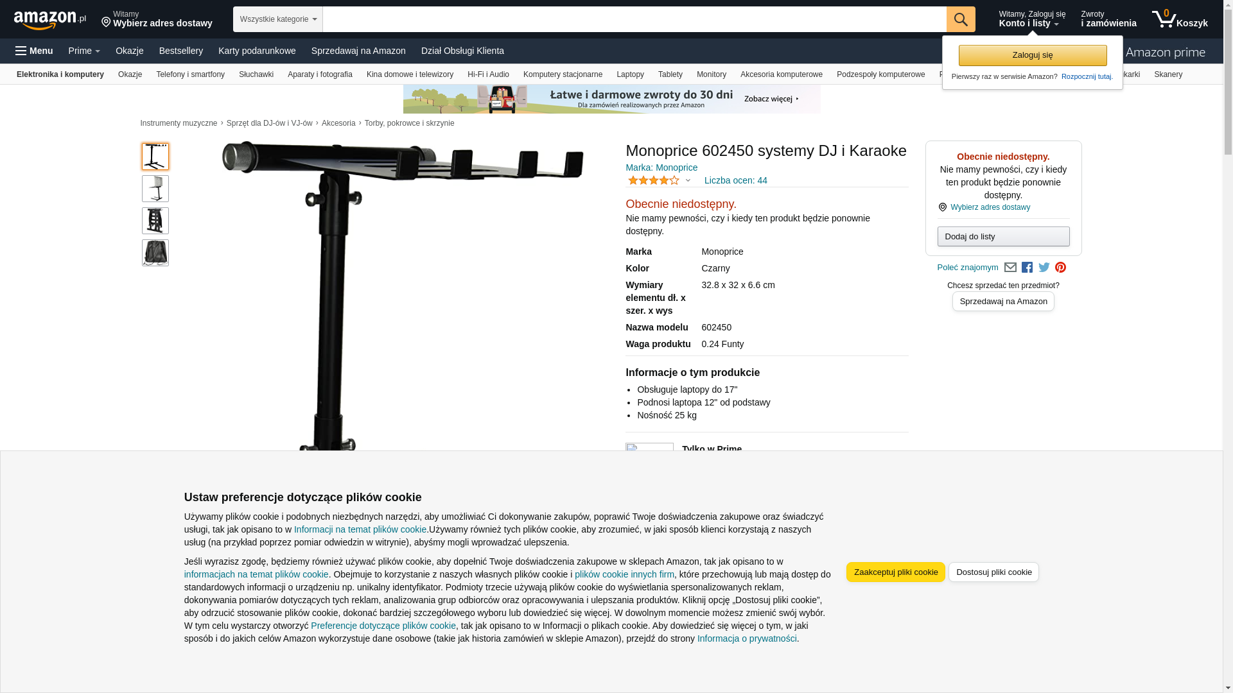
Task: Expand the star rating breakdown popover
Action: tap(660, 180)
